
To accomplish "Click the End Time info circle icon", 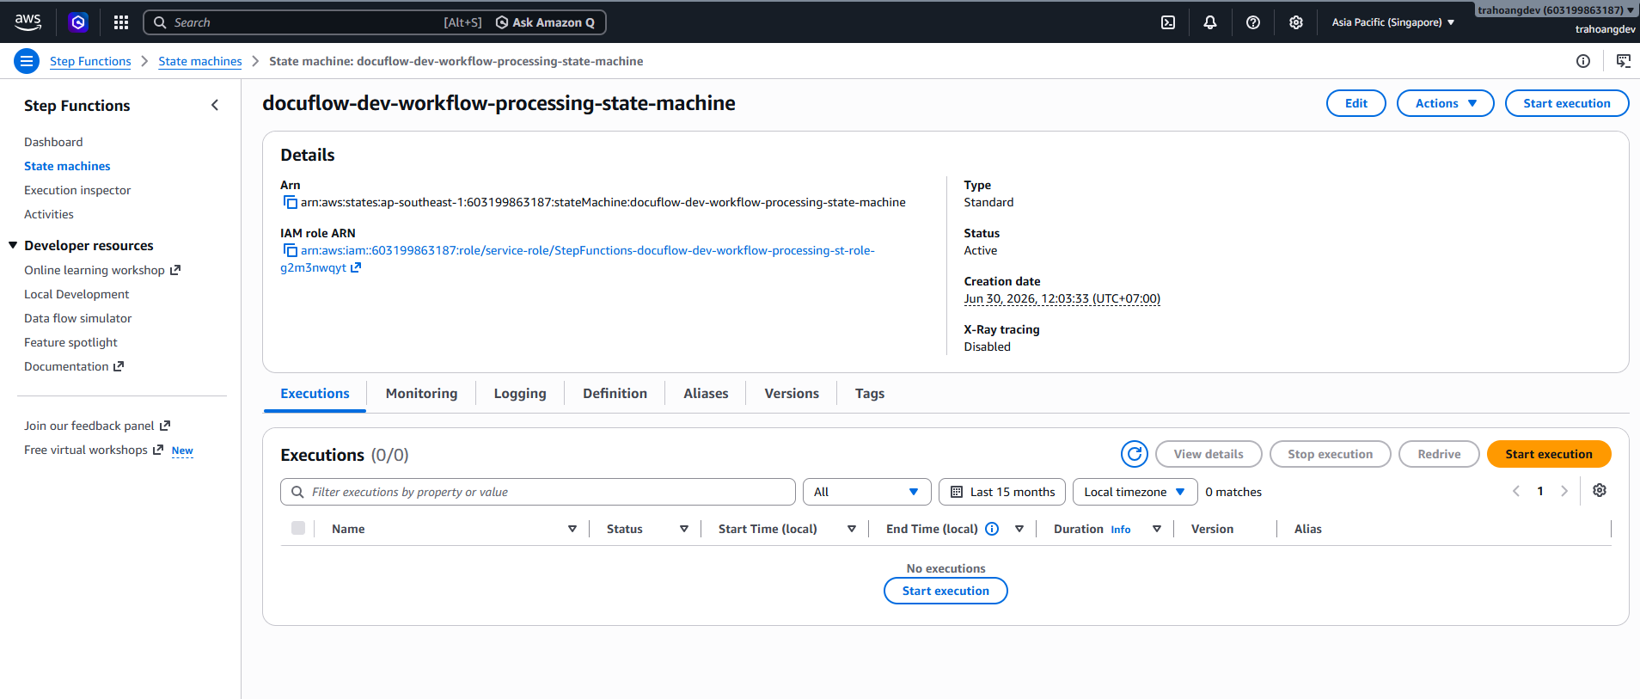I will click(992, 529).
